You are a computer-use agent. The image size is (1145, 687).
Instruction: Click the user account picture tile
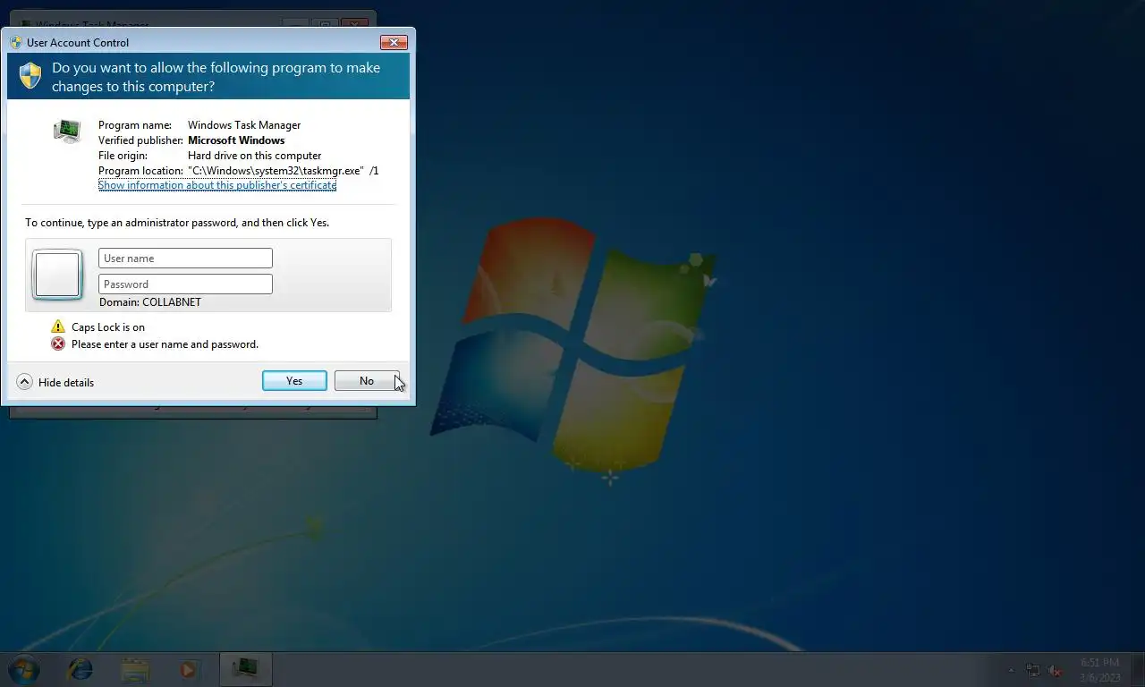click(57, 274)
